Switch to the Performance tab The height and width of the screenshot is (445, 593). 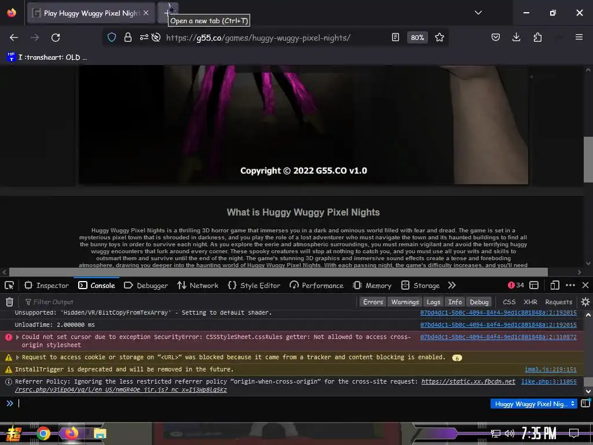317,285
